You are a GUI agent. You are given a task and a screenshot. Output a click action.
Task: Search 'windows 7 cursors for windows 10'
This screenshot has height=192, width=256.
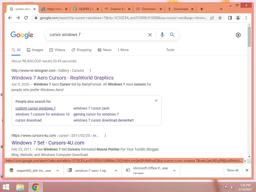42,114
